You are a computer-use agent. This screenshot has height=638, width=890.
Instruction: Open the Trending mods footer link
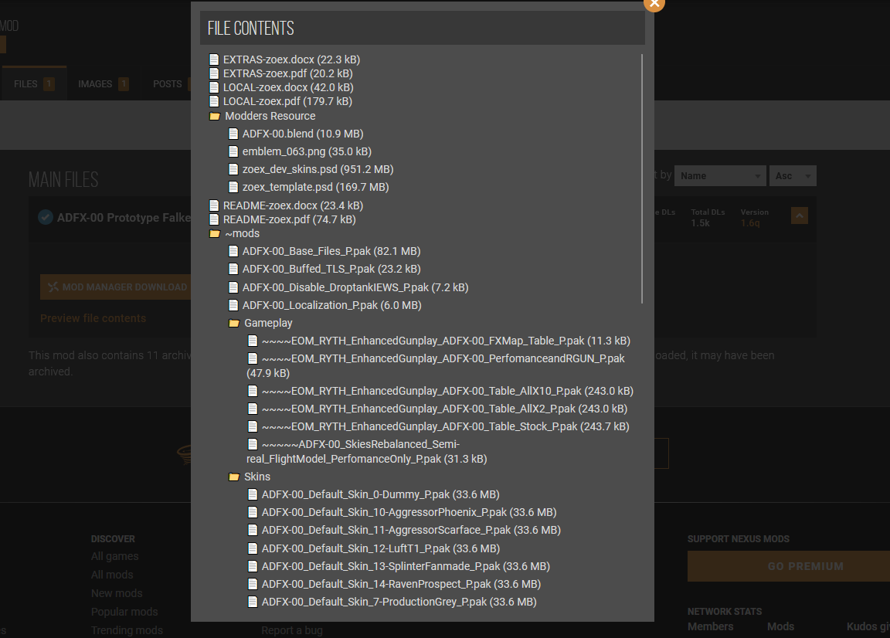coord(127,630)
